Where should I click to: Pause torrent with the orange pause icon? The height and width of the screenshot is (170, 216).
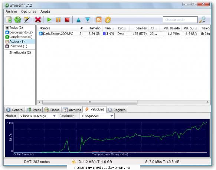coord(58,20)
